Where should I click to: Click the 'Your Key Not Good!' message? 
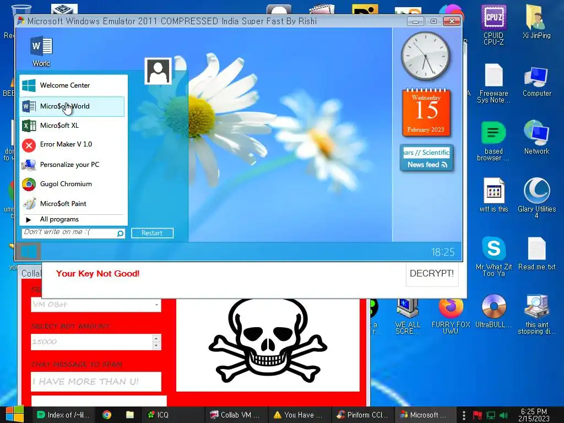pyautogui.click(x=98, y=274)
